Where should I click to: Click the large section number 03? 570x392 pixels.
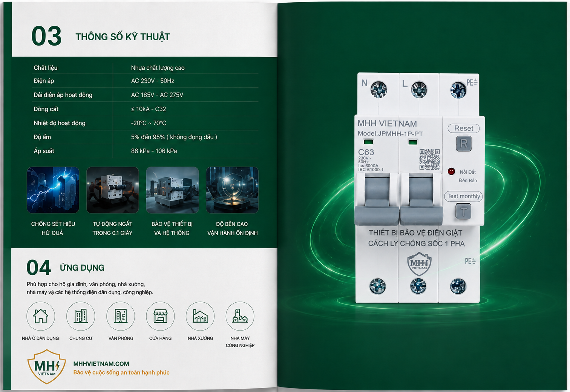(46, 36)
